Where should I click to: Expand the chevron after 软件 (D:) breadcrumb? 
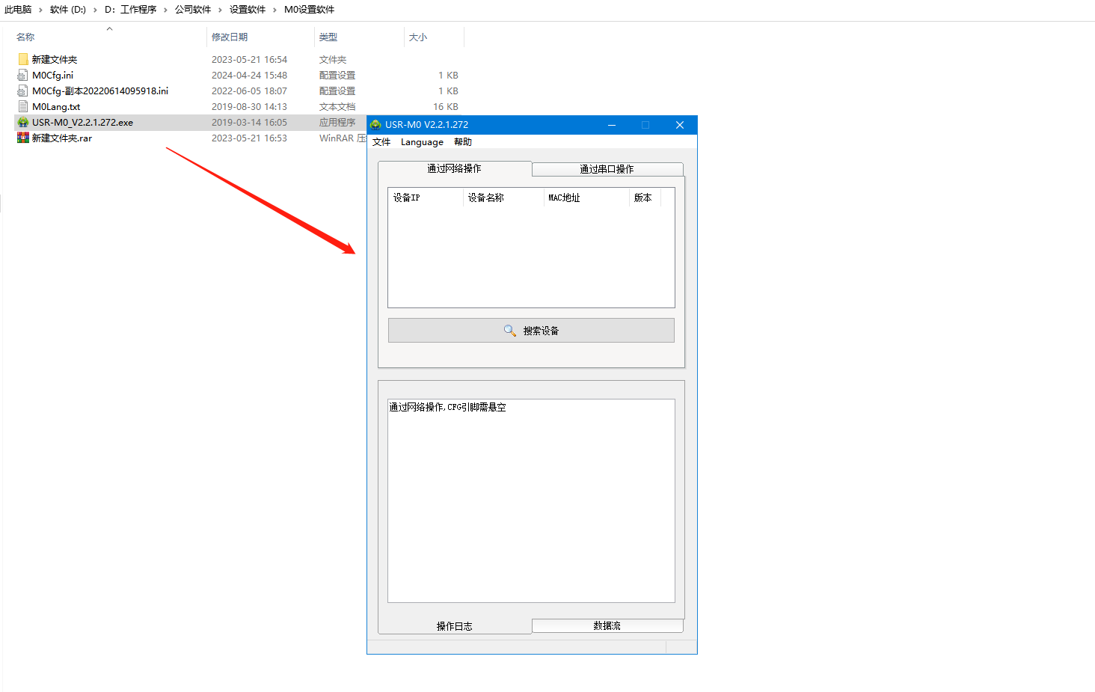coord(96,10)
